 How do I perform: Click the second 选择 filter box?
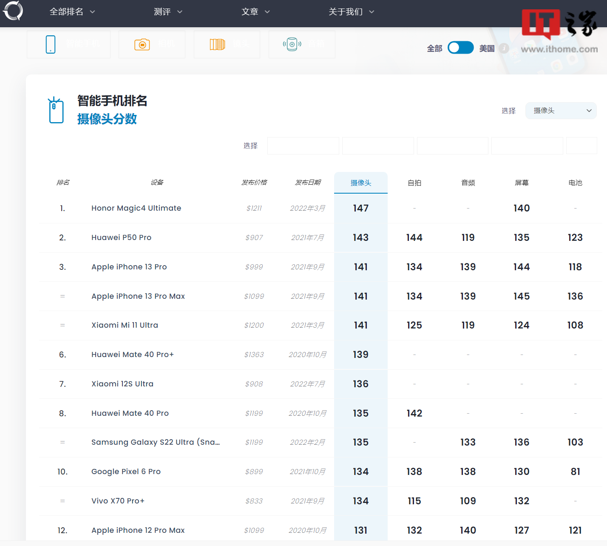click(x=378, y=146)
